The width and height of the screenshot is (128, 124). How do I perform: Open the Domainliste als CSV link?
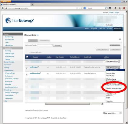(31, 118)
